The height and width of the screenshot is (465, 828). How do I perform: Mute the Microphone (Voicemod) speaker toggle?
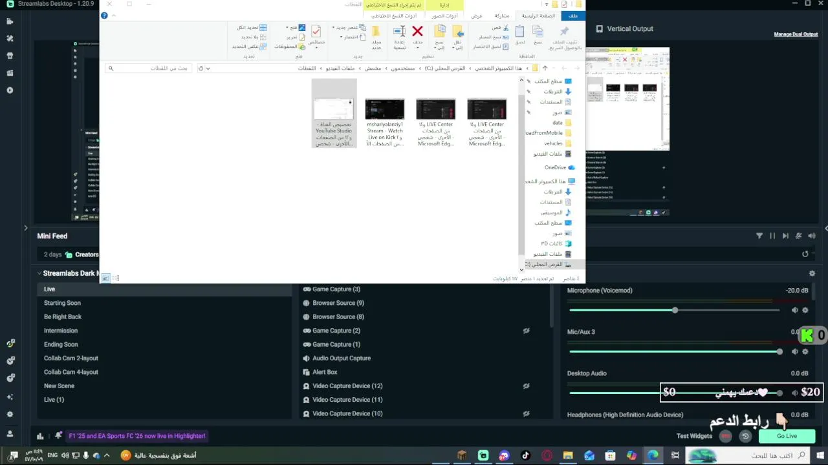click(794, 310)
